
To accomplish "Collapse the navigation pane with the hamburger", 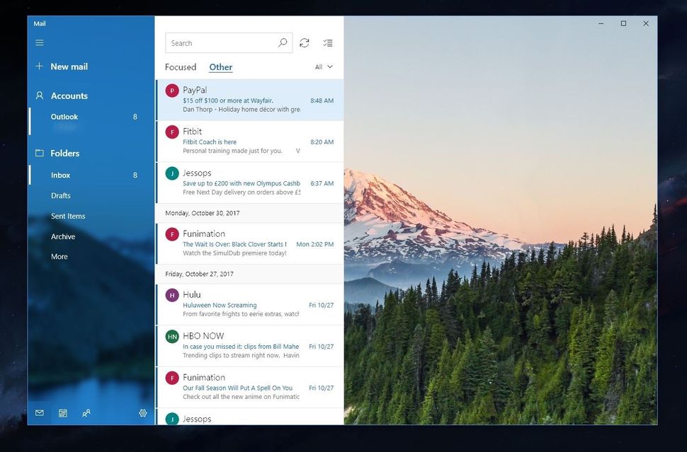I will [x=40, y=42].
